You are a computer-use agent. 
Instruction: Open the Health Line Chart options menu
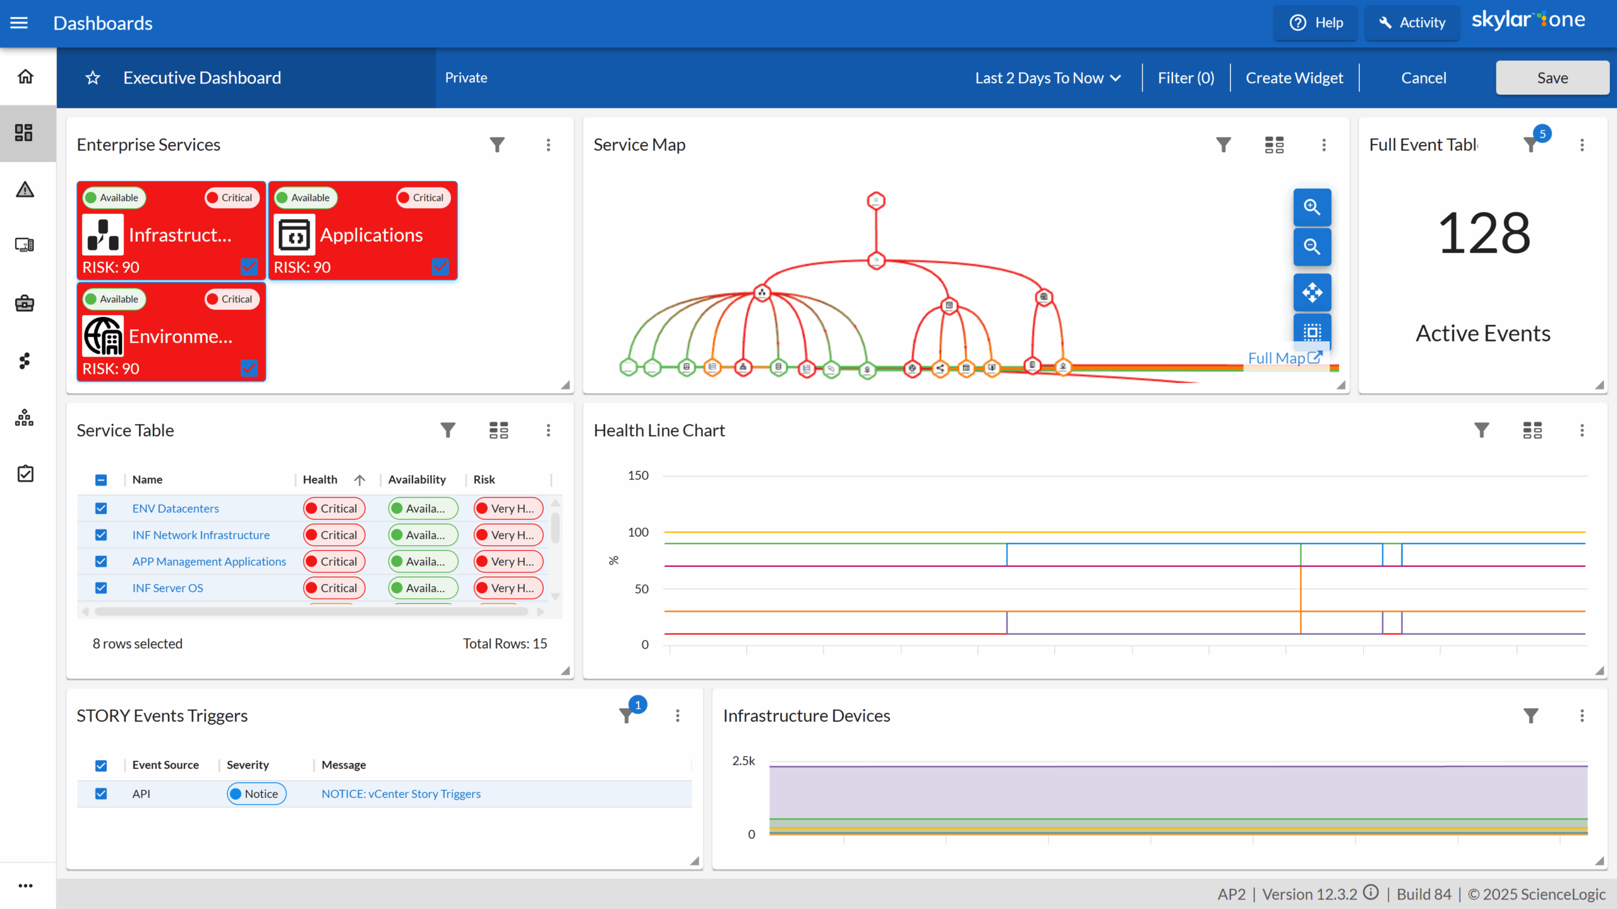tap(1583, 430)
